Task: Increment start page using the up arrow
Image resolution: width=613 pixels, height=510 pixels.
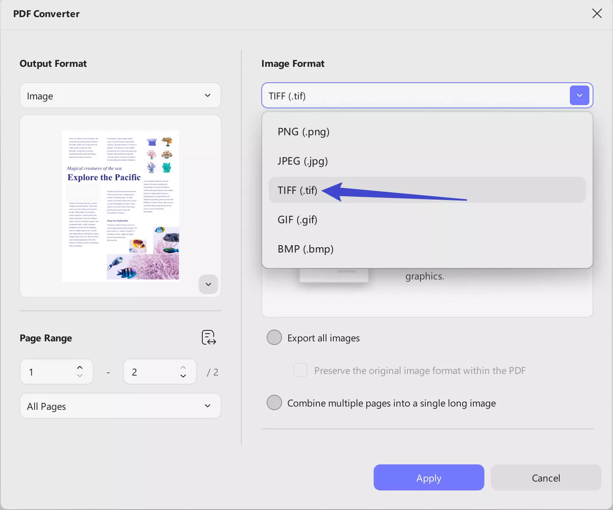Action: tap(80, 367)
